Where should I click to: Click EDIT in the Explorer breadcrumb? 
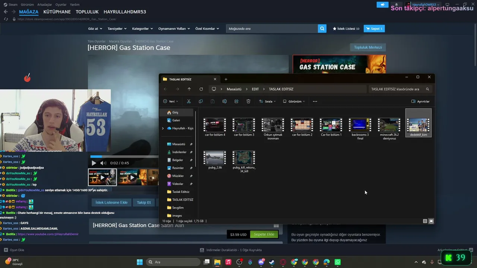pos(255,89)
